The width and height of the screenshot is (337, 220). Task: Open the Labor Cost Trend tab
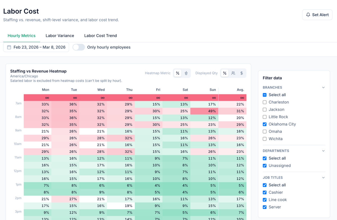point(101,36)
